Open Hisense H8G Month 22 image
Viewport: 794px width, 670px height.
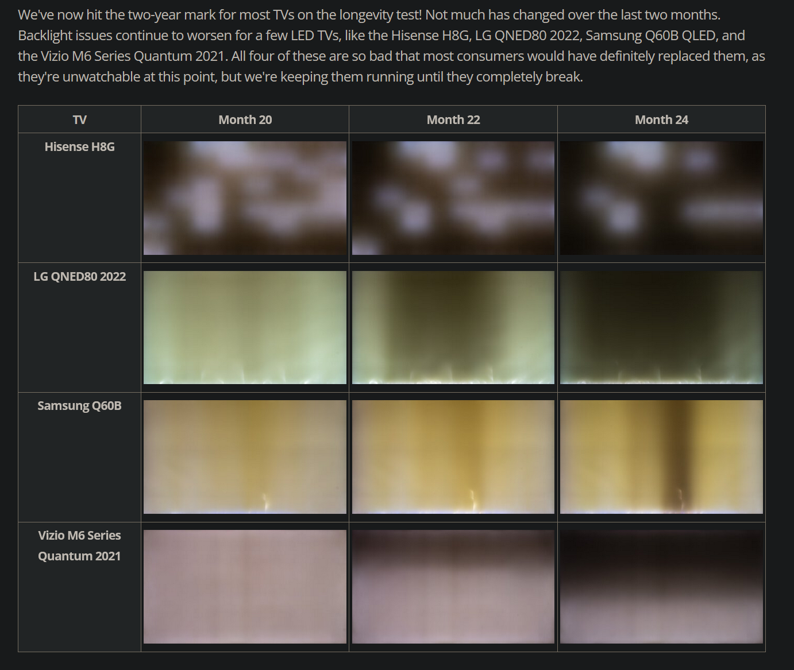[453, 198]
